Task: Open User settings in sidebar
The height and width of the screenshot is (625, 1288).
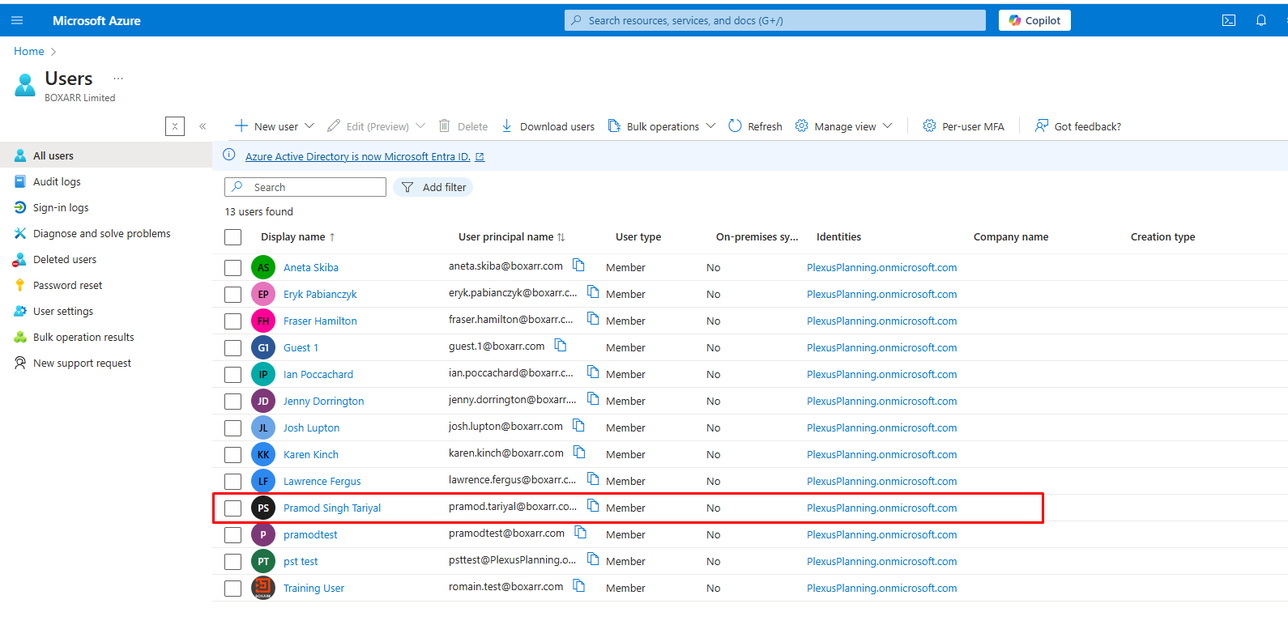Action: 63,311
